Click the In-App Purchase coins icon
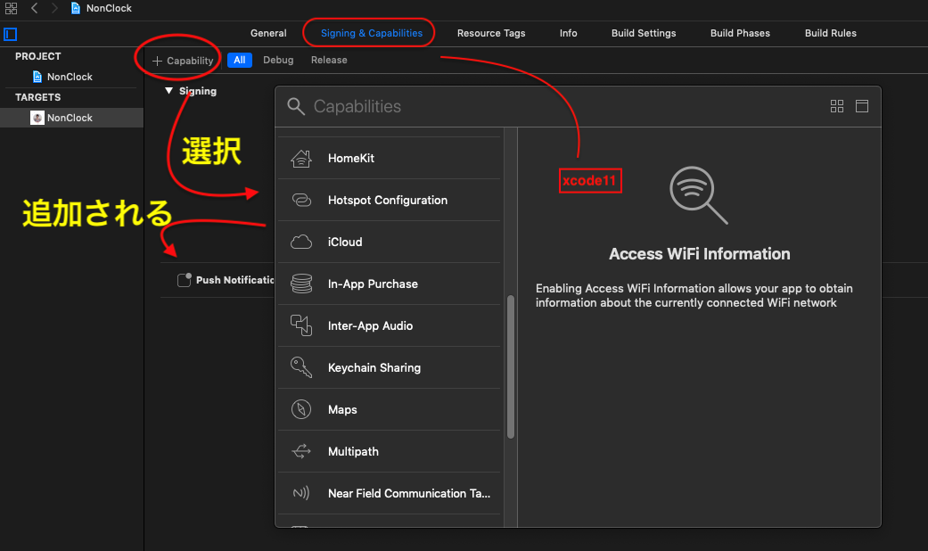Viewport: 928px width, 551px height. (x=301, y=284)
